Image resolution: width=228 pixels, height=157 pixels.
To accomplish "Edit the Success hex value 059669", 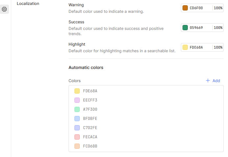I will point(200,28).
